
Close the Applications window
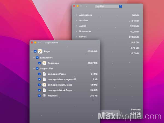pyautogui.click(x=32, y=42)
